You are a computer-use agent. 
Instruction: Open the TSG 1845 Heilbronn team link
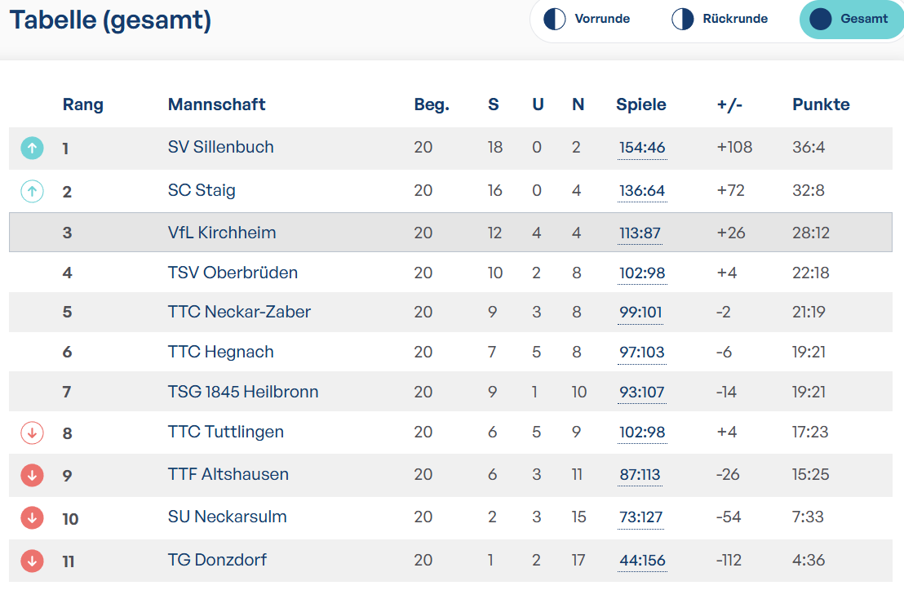pos(243,392)
